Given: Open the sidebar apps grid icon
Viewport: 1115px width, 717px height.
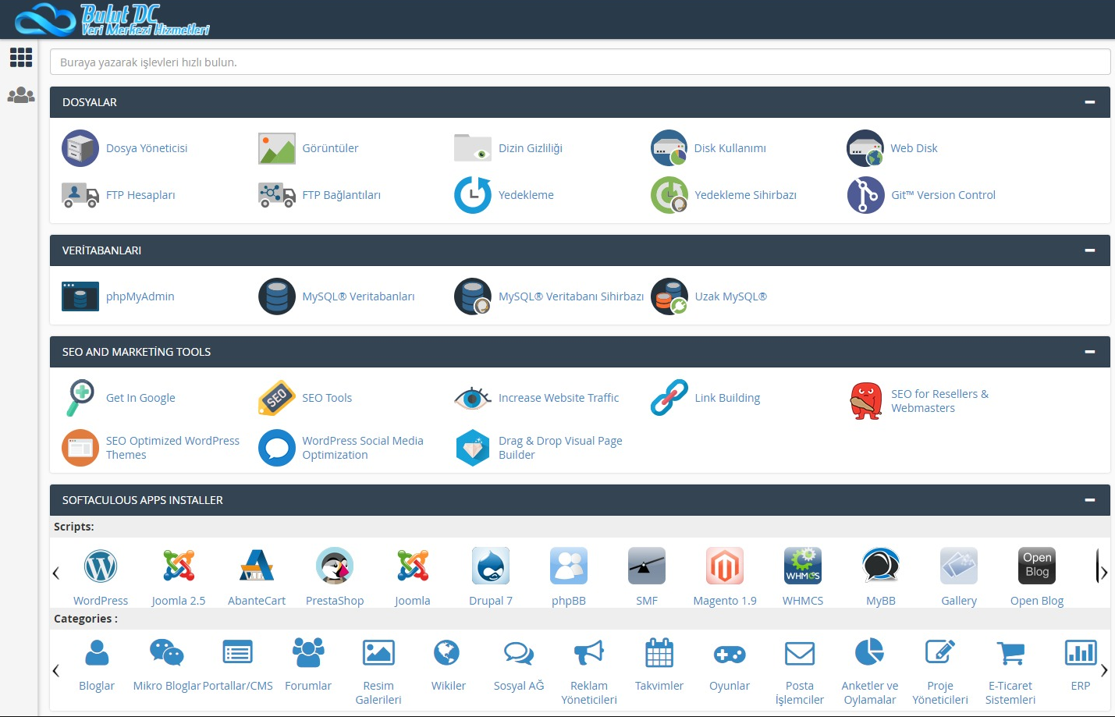Looking at the screenshot, I should (21, 57).
